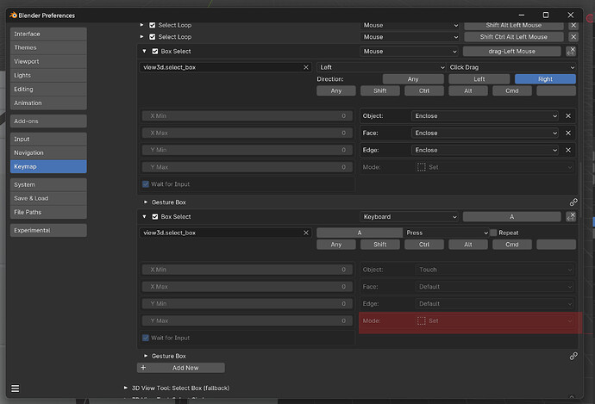
Task: Open the Save & Load tab
Action: coord(48,198)
